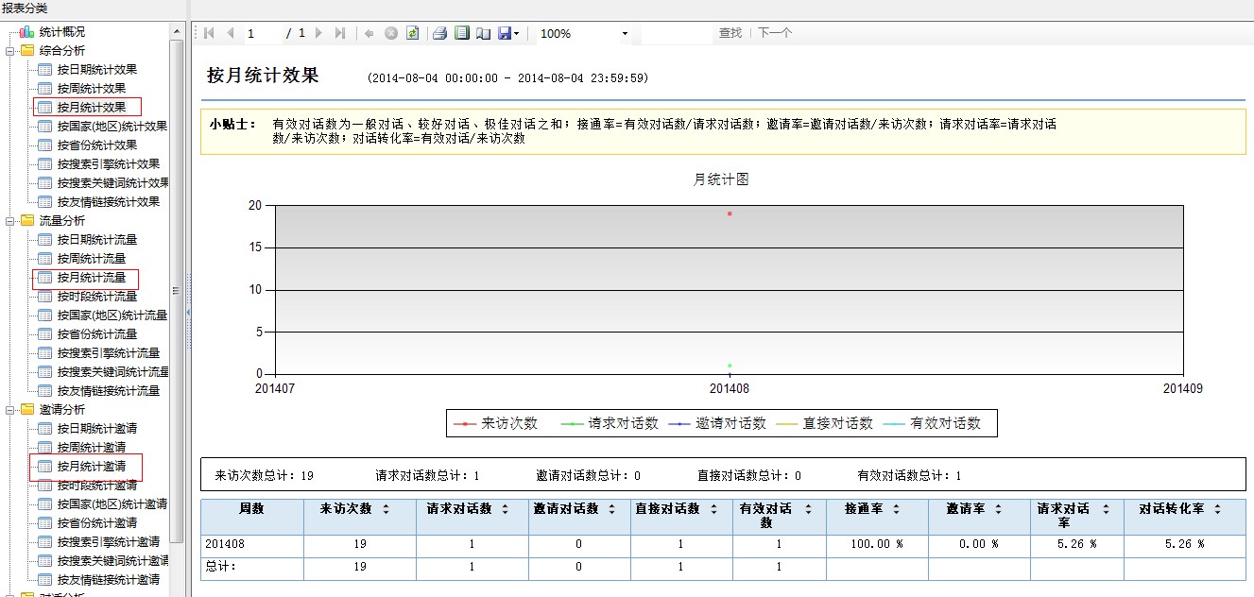Click the page setup icon
The height and width of the screenshot is (597, 1254).
pos(483,33)
